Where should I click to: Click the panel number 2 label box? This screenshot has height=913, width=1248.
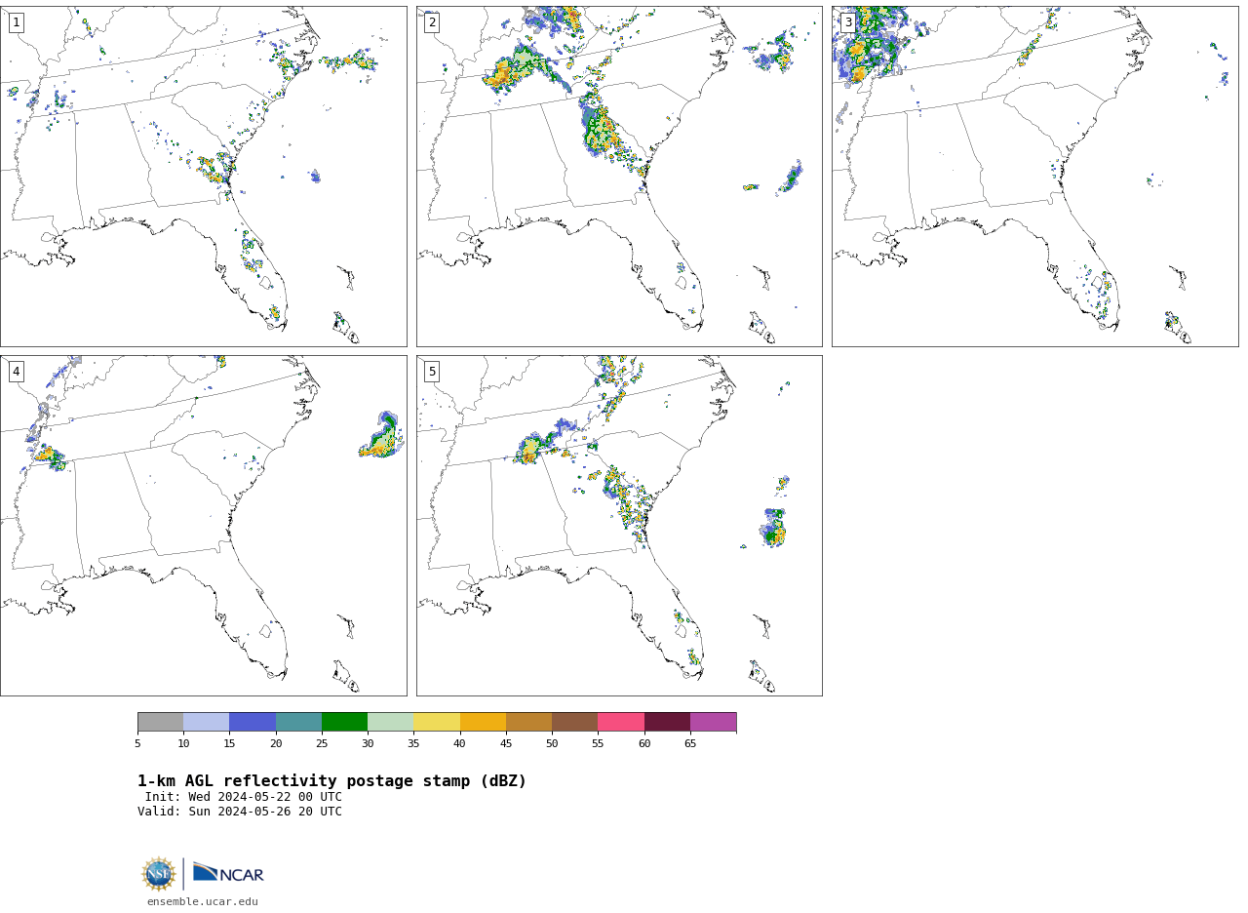pyautogui.click(x=432, y=22)
